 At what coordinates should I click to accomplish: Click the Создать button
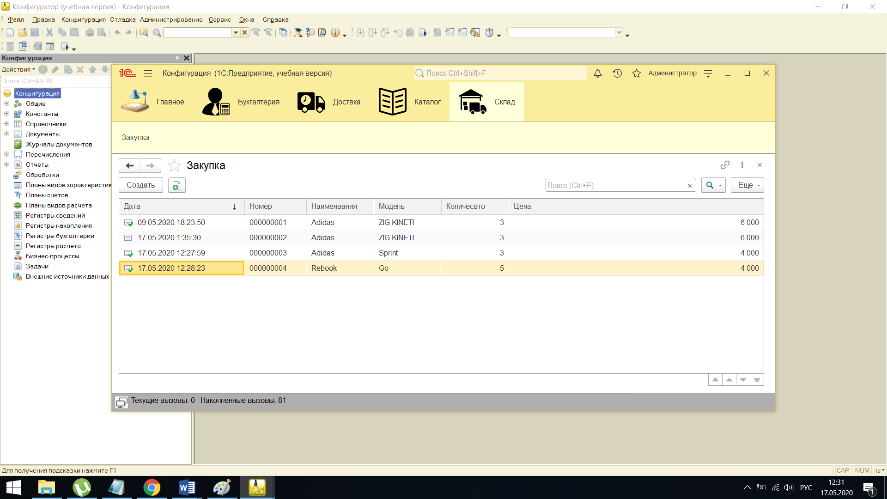pyautogui.click(x=141, y=185)
